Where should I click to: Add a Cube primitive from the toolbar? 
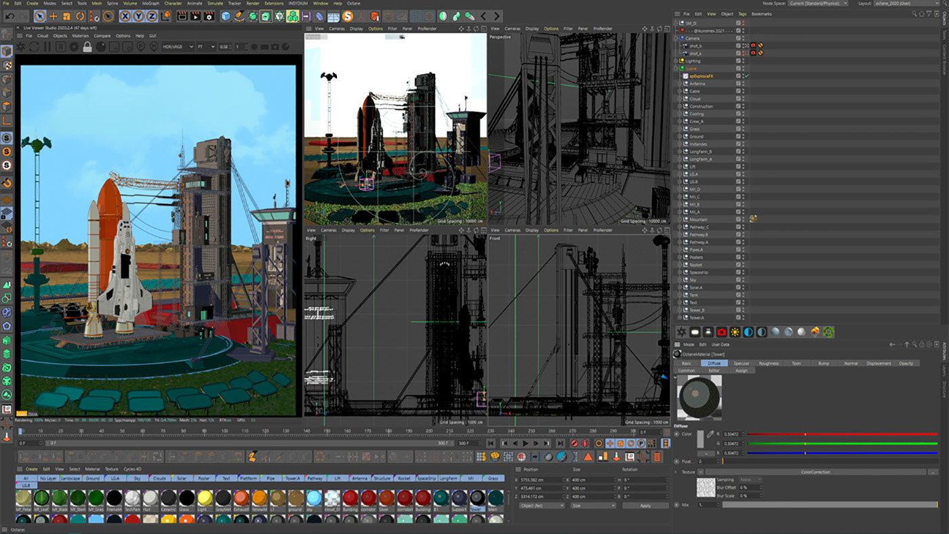point(226,16)
